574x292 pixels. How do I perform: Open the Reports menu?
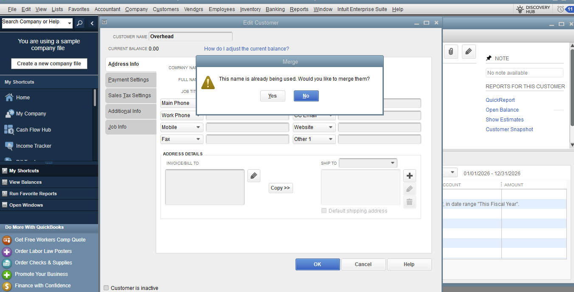pyautogui.click(x=299, y=9)
